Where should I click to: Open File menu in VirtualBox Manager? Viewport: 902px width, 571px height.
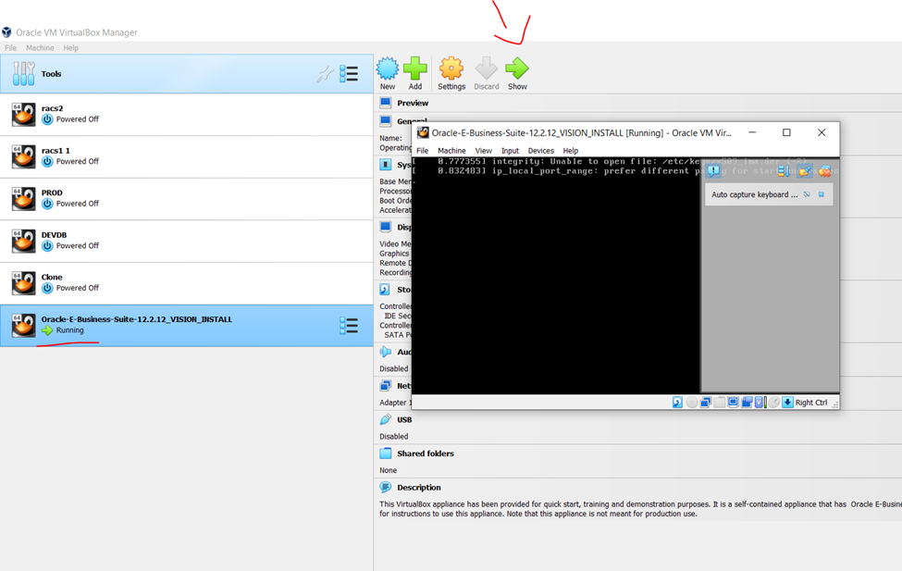(x=10, y=48)
